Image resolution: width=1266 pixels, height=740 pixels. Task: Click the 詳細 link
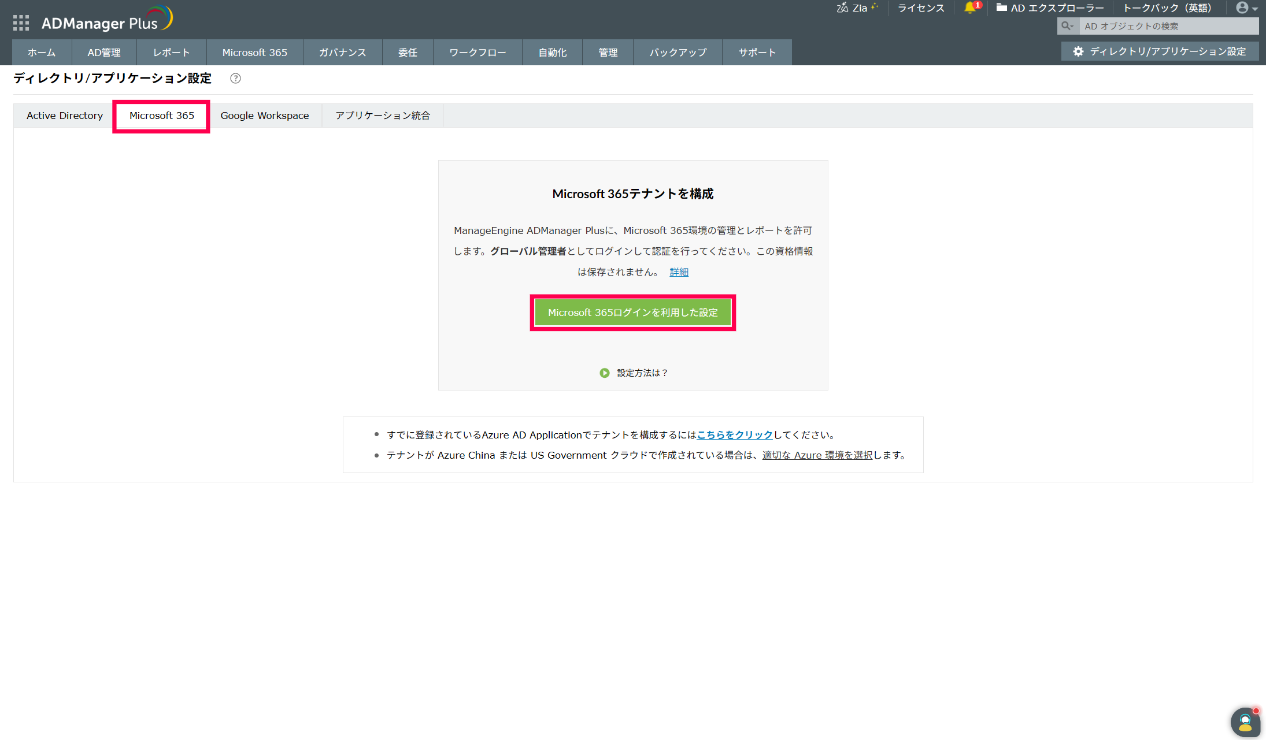[679, 272]
